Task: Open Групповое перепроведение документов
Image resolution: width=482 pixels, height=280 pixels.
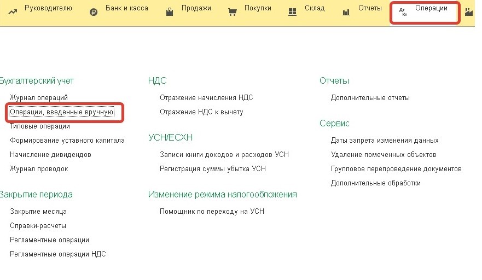Action: 396,169
